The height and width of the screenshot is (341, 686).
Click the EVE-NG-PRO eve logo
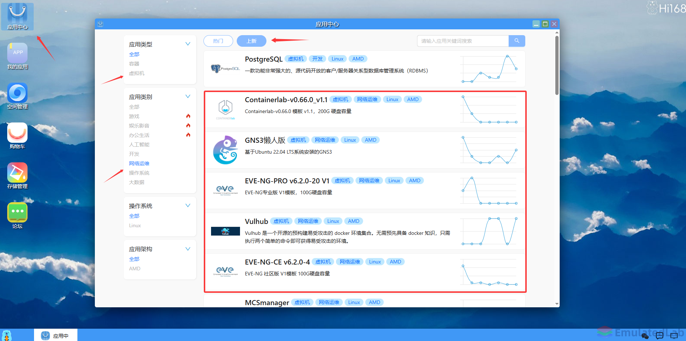point(225,190)
